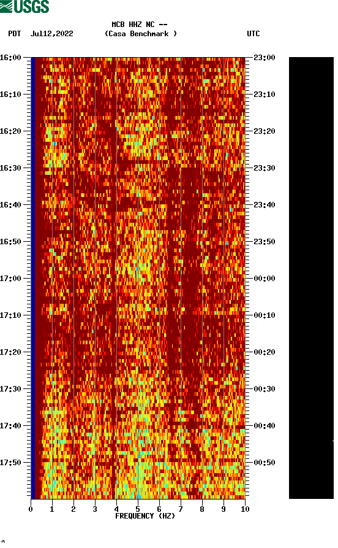Screen dimensions: 338x548
Task: Click the frequency axis label '8'
Action: [202, 509]
